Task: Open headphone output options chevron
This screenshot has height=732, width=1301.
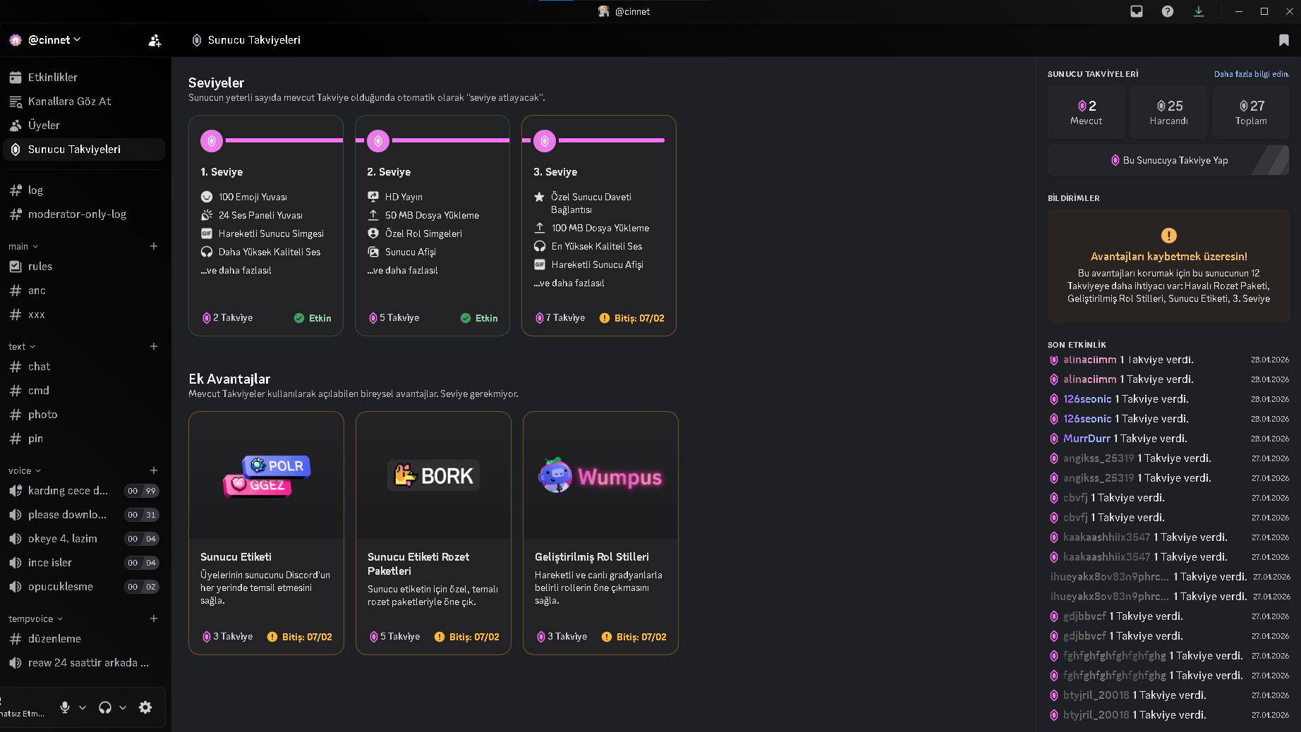Action: [123, 707]
